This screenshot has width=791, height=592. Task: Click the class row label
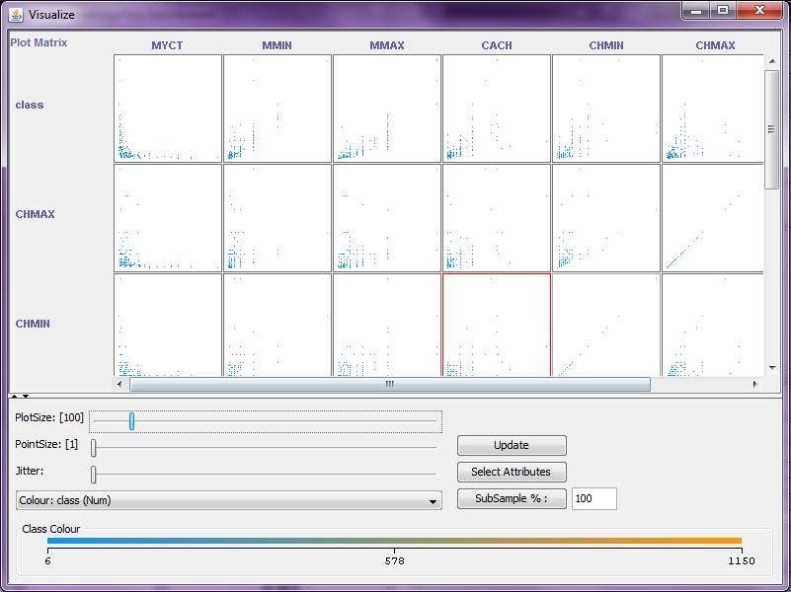30,105
